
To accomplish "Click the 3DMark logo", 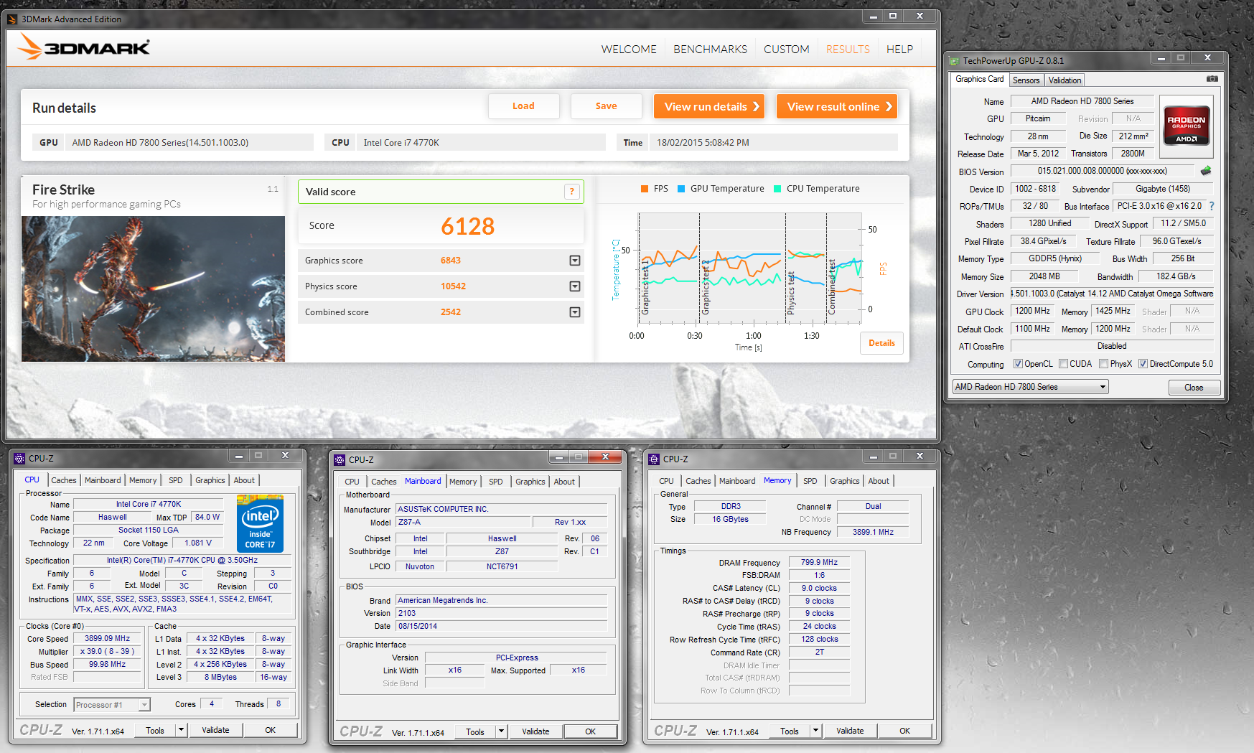I will 83,47.
